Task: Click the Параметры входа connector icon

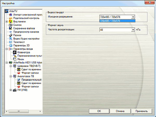Action: tap(11, 49)
